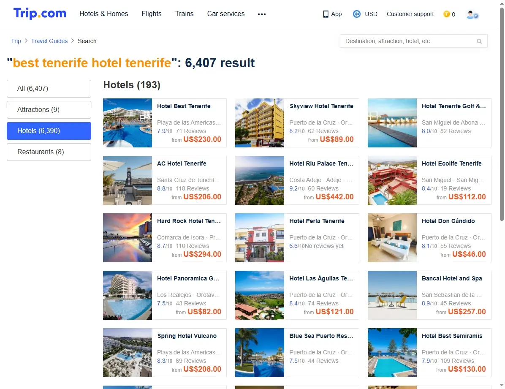Click the US$230.00 price
505x389 pixels.
pyautogui.click(x=202, y=139)
